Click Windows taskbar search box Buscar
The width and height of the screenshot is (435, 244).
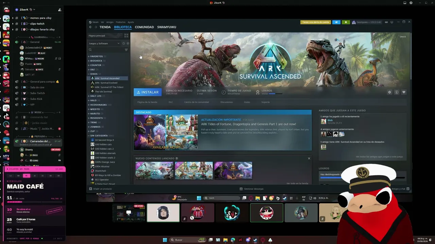[x=187, y=240]
